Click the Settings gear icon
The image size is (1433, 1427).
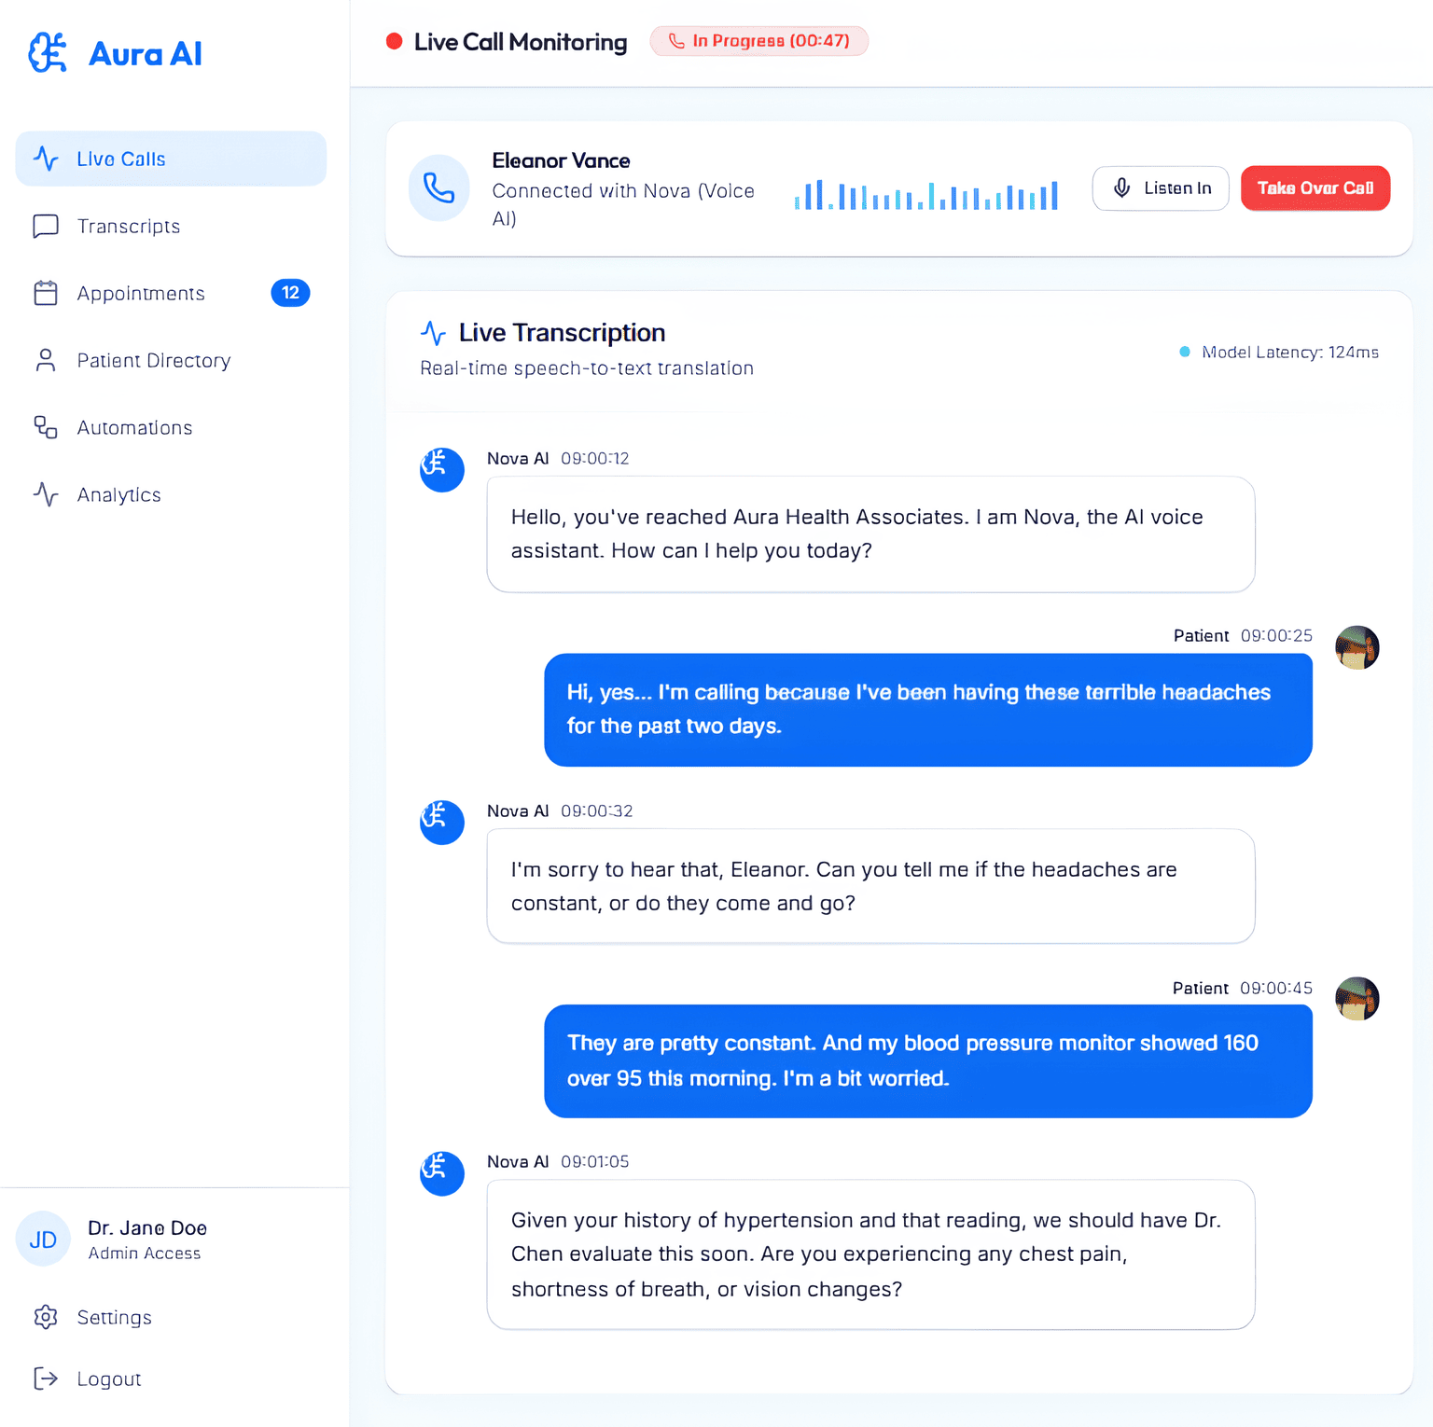click(46, 1317)
